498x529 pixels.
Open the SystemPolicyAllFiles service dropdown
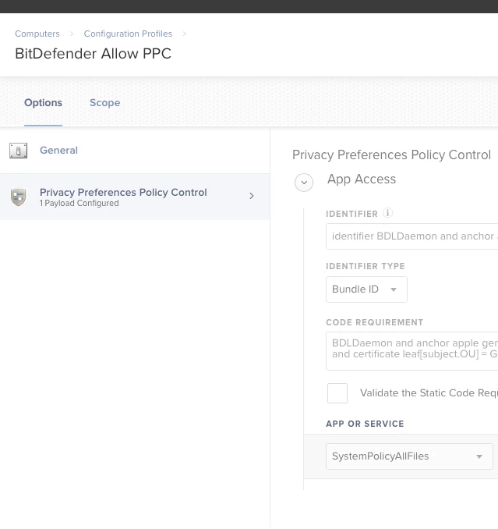[409, 456]
